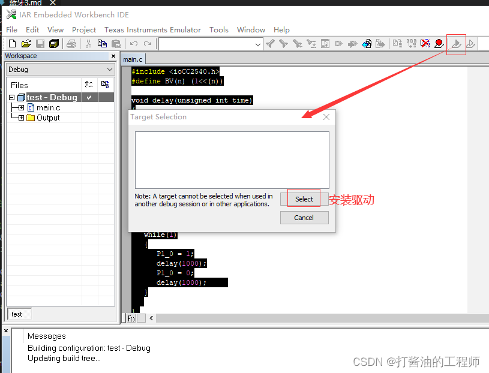The width and height of the screenshot is (489, 373).
Task: Save the current file using floppy icon
Action: 40,44
